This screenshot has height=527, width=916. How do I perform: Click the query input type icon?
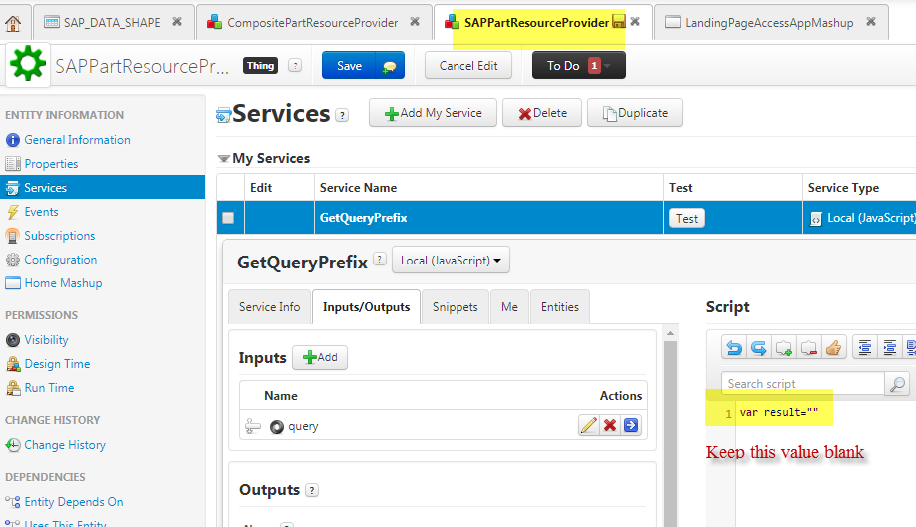click(277, 427)
